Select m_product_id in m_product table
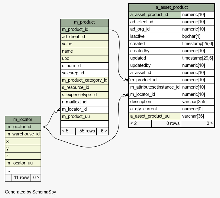The image size is (220, 198). (x=85, y=30)
